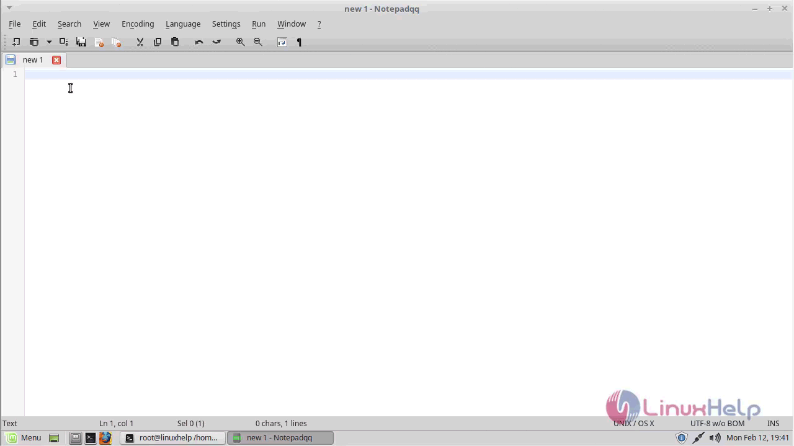Viewport: 794px width, 446px height.
Task: Open the UNIX / OS X line-ending selector
Action: click(633, 424)
